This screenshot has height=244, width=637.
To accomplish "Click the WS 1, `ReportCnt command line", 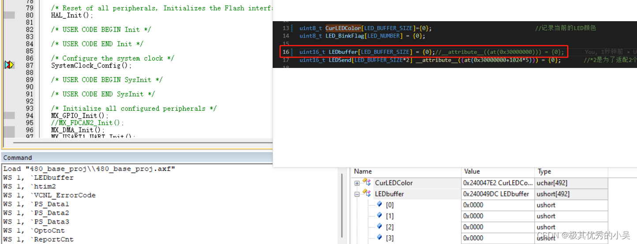I will click(x=38, y=239).
